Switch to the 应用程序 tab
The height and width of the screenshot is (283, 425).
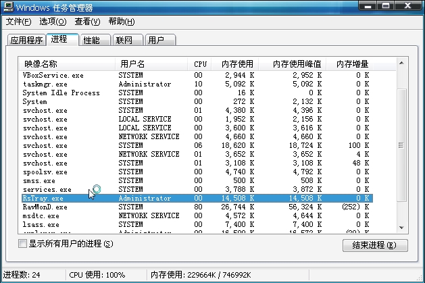(x=26, y=40)
